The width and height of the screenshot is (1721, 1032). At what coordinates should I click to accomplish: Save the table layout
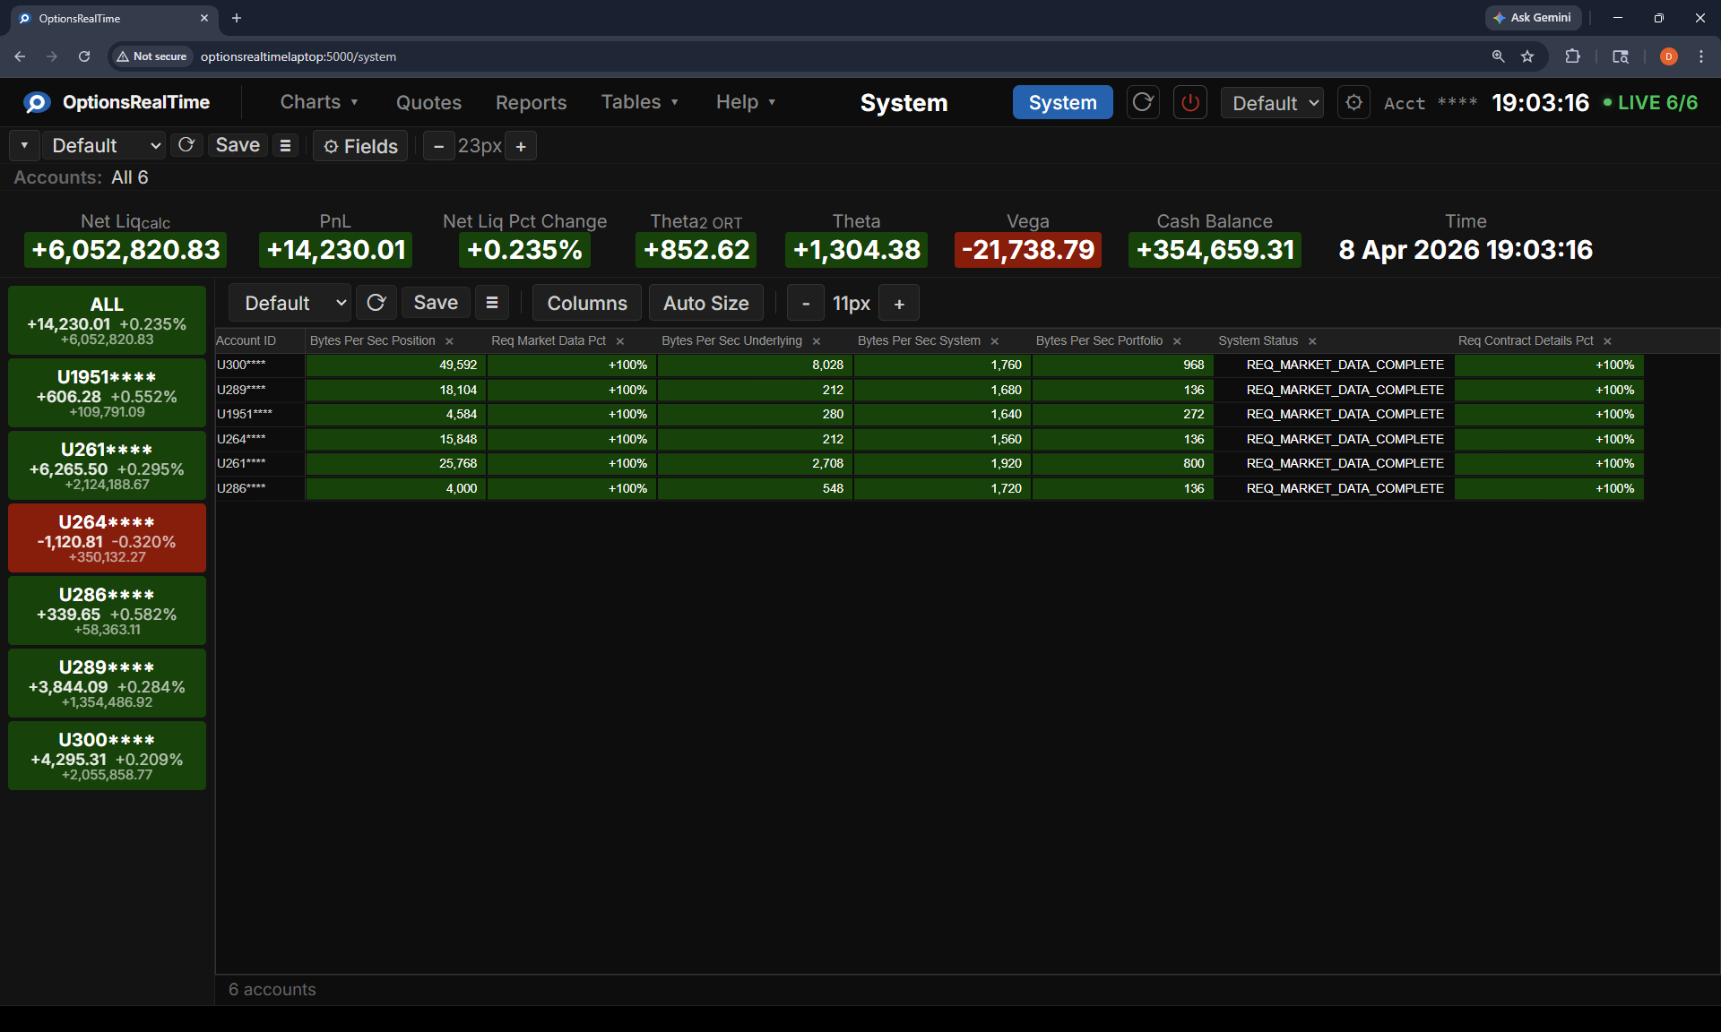pyautogui.click(x=436, y=303)
